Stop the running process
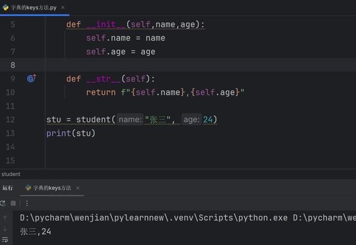This screenshot has height=245, width=356. click(x=13, y=203)
